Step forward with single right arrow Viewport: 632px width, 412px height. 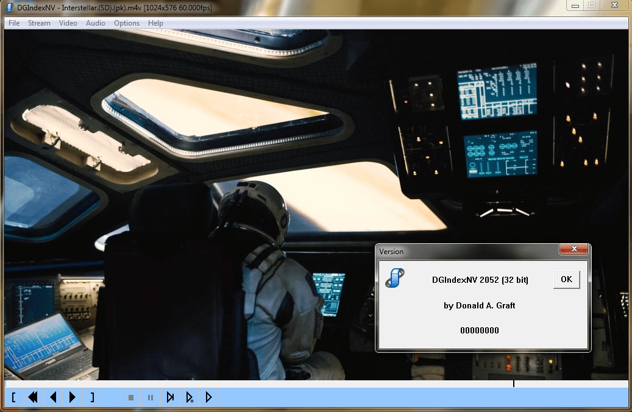(72, 397)
